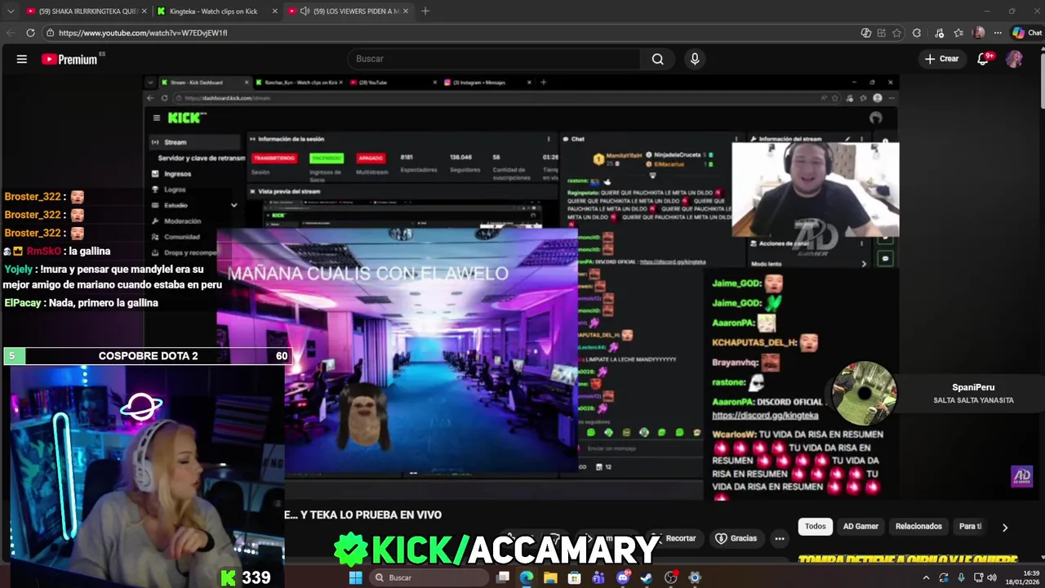This screenshot has height=588, width=1045.
Task: Open File Explorer from the taskbar
Action: (x=550, y=577)
